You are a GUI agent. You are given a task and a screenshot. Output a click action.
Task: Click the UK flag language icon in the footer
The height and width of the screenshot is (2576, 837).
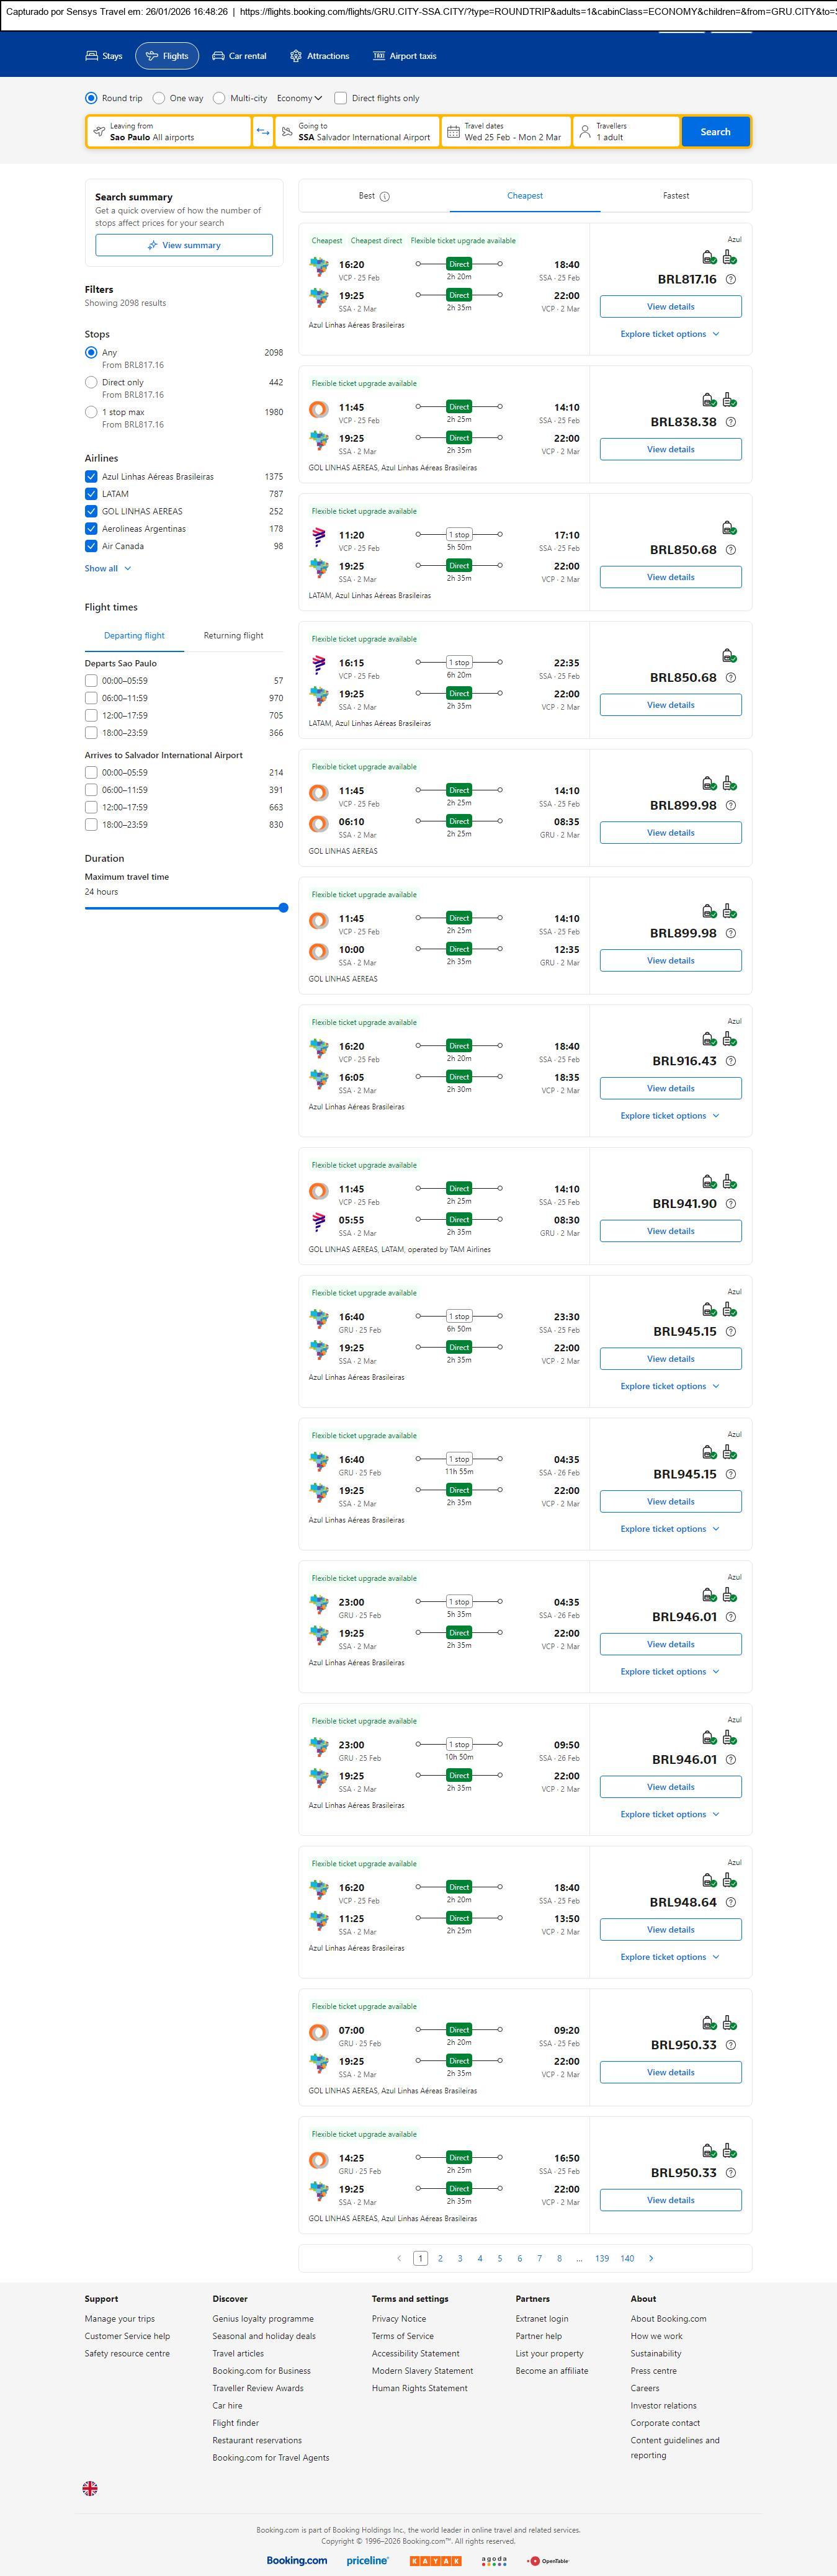[x=90, y=2488]
